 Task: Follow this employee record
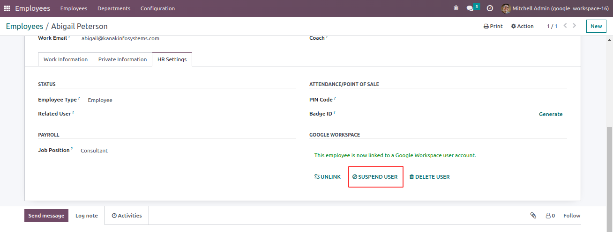[x=572, y=216]
